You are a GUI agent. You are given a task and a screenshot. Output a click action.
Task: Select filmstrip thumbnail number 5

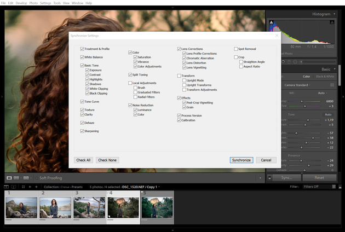[x=157, y=207]
